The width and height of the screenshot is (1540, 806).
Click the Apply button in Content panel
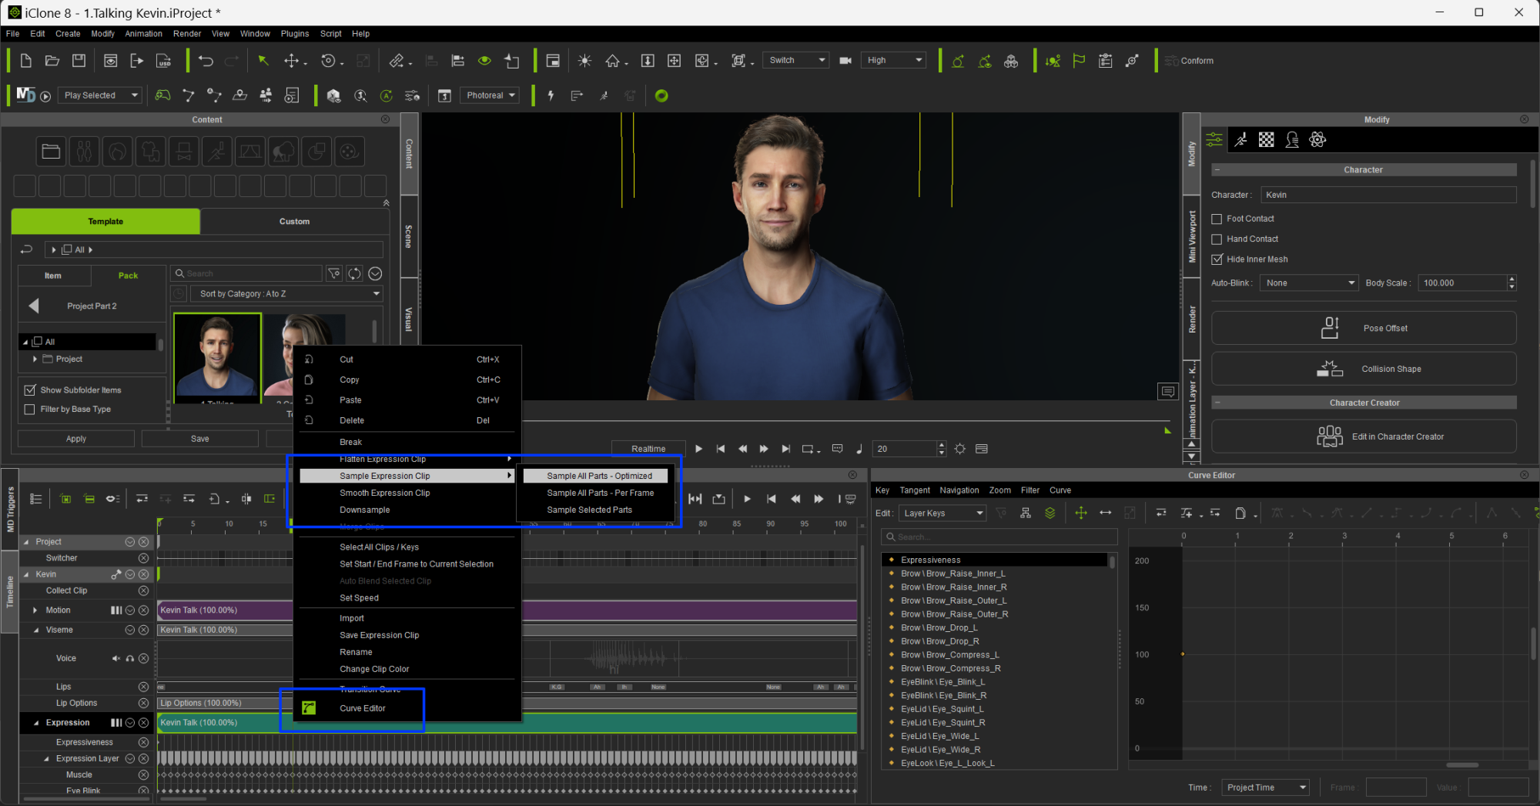click(x=76, y=439)
